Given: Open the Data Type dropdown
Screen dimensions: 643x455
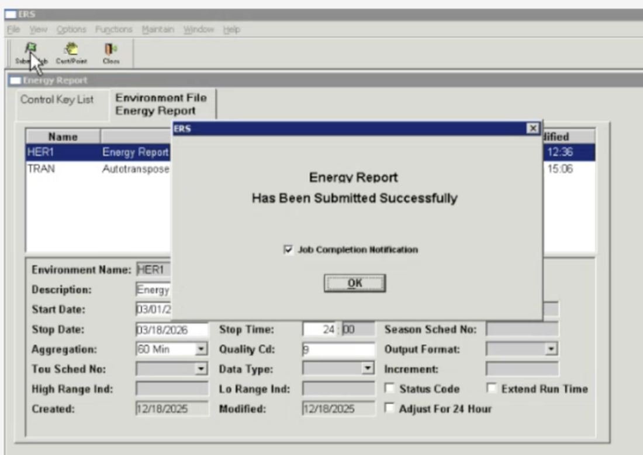Looking at the screenshot, I should click(368, 368).
